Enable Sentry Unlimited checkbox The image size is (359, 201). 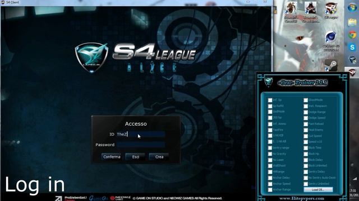(306, 184)
